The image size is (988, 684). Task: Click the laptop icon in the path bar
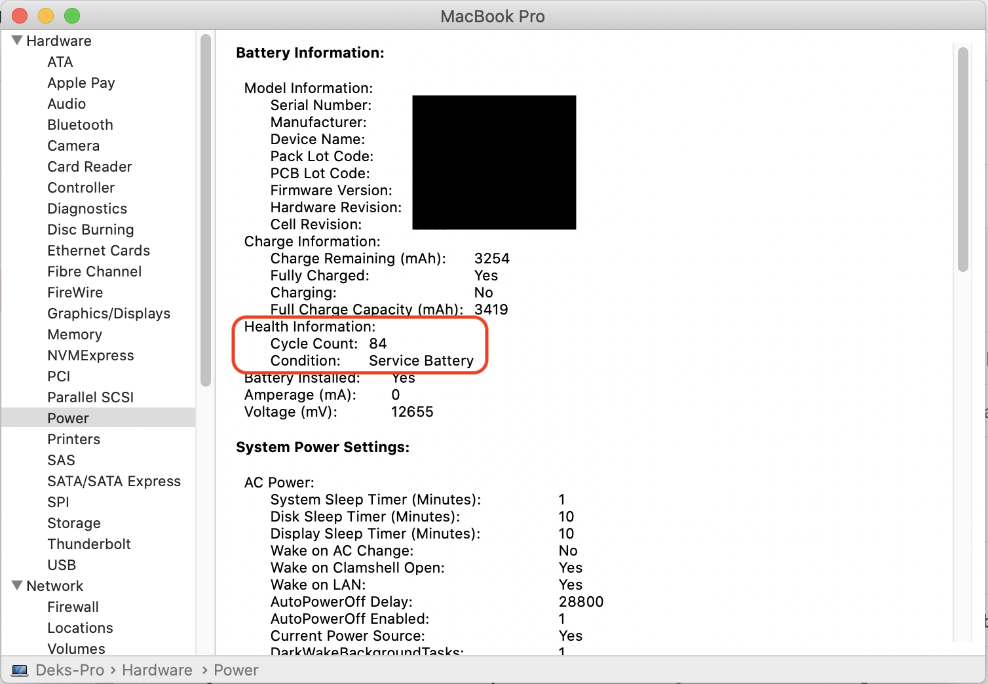click(x=20, y=670)
